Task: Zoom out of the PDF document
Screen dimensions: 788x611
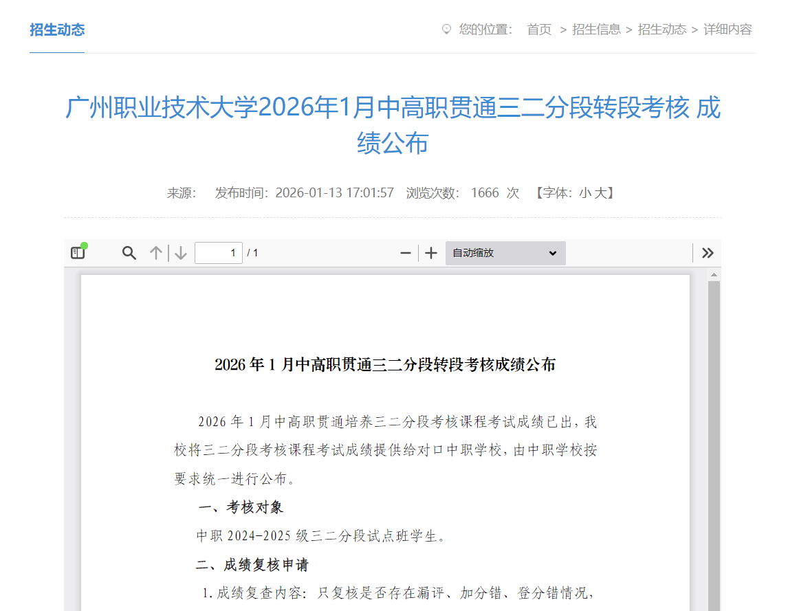Action: pyautogui.click(x=406, y=253)
